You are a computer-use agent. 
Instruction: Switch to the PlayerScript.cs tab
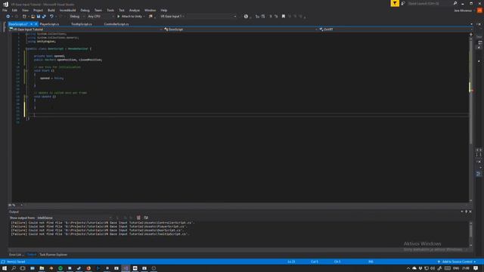click(x=49, y=24)
